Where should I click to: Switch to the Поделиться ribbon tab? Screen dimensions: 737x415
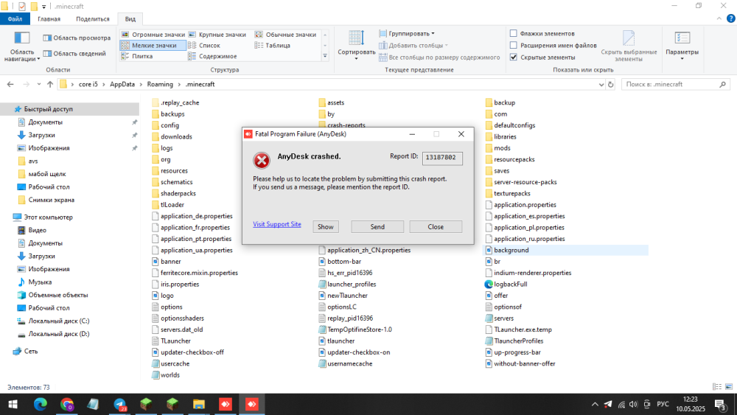pos(93,19)
